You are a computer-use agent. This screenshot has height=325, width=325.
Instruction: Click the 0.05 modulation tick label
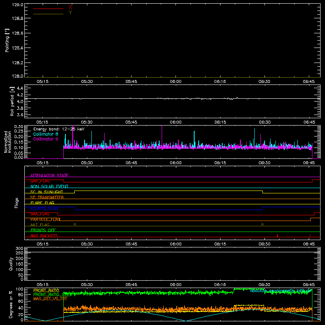[x=19, y=153]
